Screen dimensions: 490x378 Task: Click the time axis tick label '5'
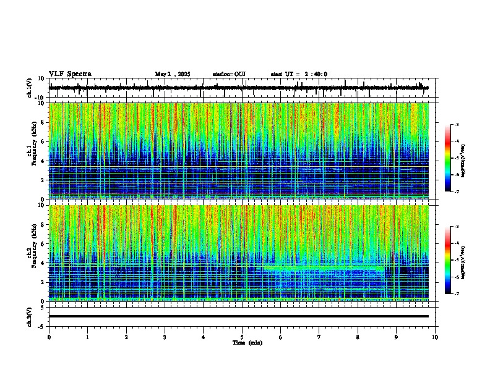242,337
